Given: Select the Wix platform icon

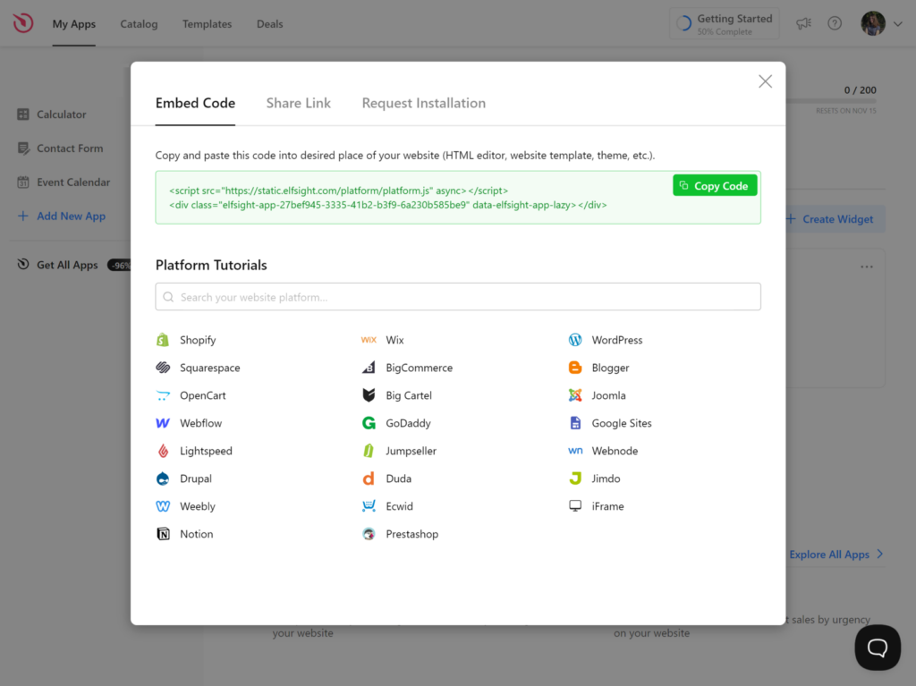Looking at the screenshot, I should [369, 340].
